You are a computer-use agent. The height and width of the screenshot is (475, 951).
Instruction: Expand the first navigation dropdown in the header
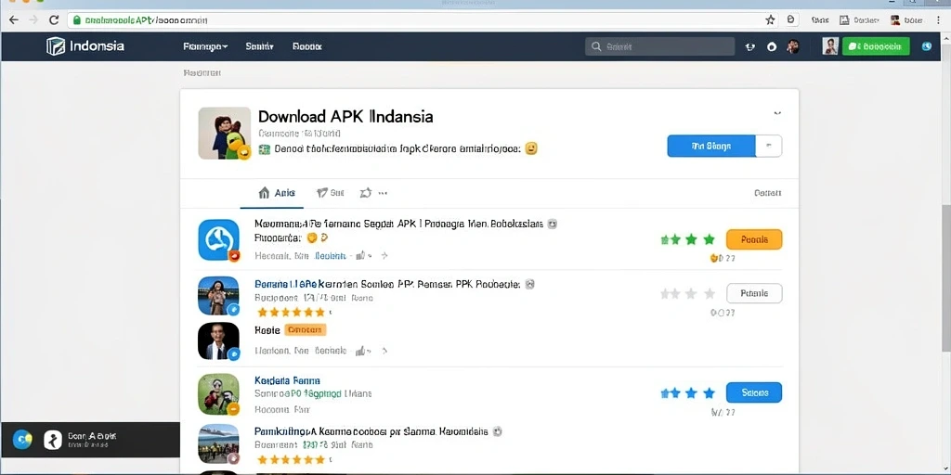(x=205, y=46)
